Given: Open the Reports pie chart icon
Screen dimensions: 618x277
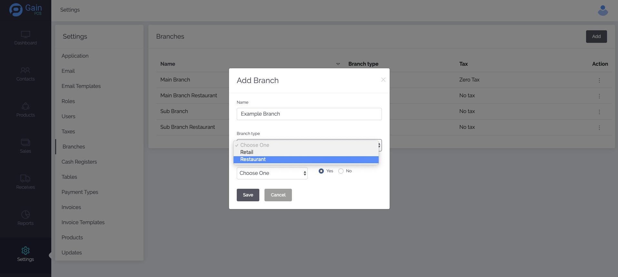Looking at the screenshot, I should (25, 215).
